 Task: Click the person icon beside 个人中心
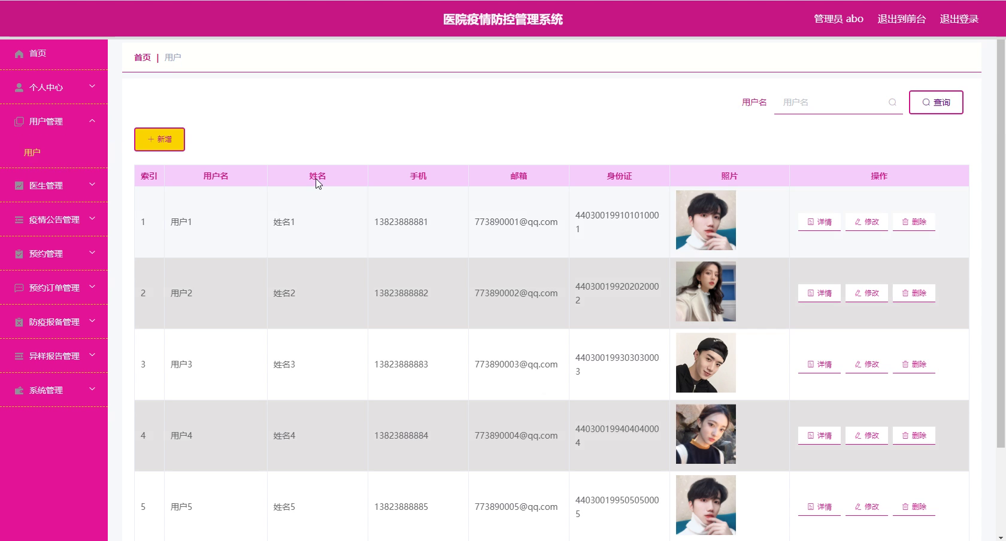click(x=19, y=87)
